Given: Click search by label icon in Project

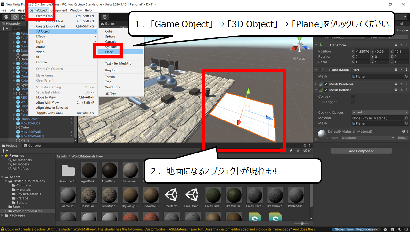Looking at the screenshot, I should (291, 151).
